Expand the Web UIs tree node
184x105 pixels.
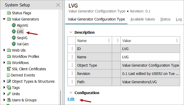4,50
